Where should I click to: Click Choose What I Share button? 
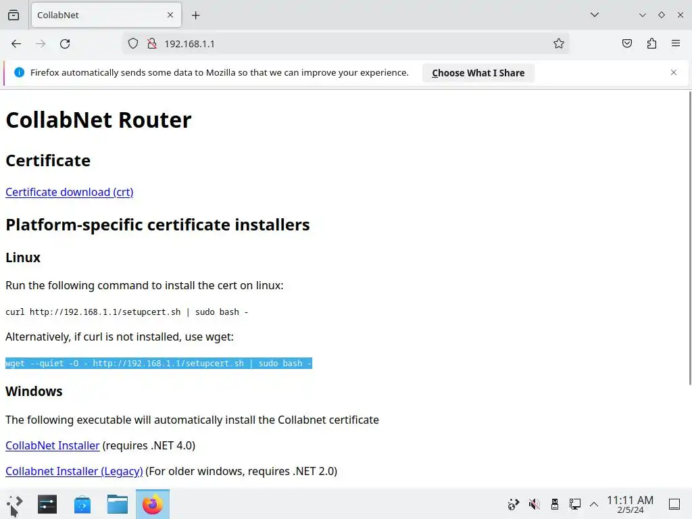(x=478, y=73)
